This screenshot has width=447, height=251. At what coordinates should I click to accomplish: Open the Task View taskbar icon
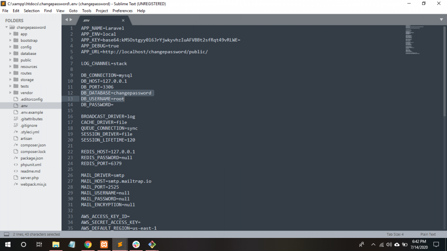click(39, 244)
